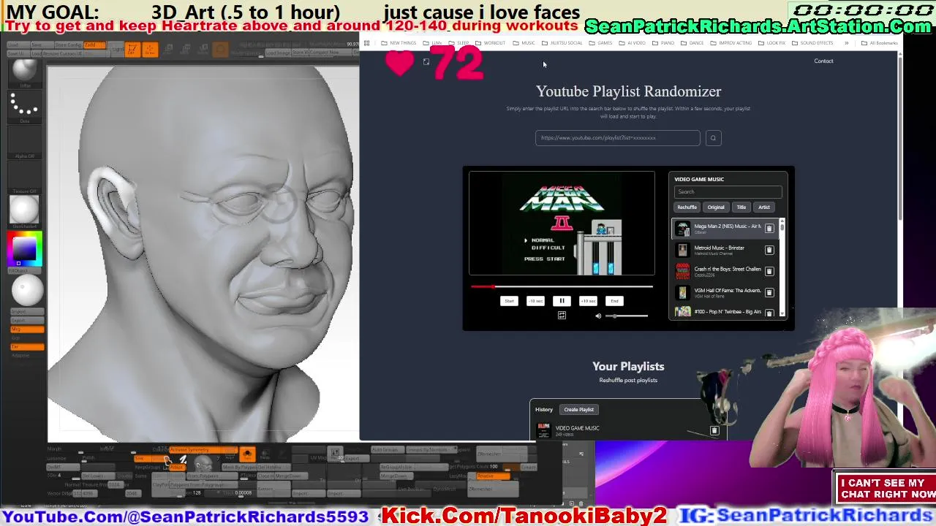This screenshot has width=936, height=526.
Task: Open the AI VIDEO bookmark folder
Action: click(633, 43)
